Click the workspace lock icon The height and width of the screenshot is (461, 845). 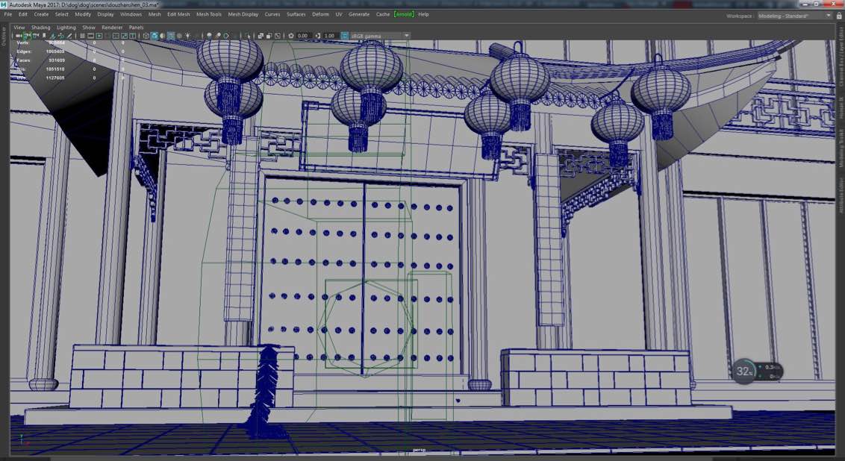[x=839, y=16]
